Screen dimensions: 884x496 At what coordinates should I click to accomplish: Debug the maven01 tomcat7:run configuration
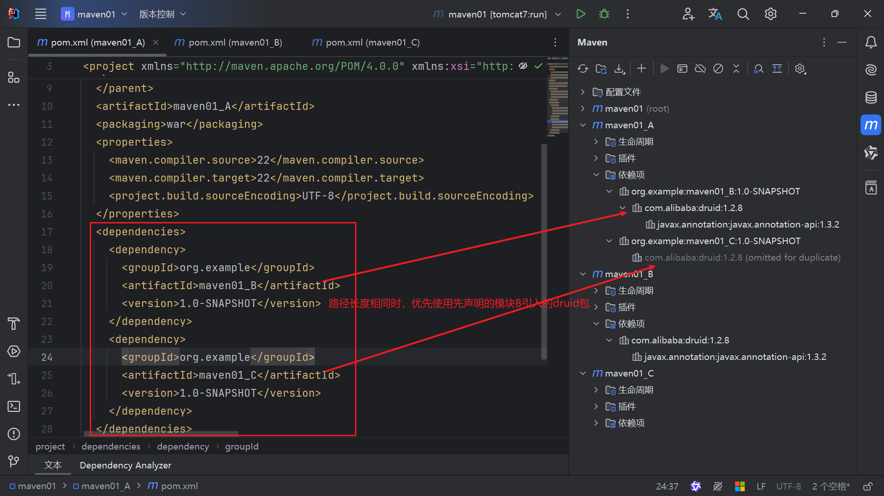tap(604, 14)
